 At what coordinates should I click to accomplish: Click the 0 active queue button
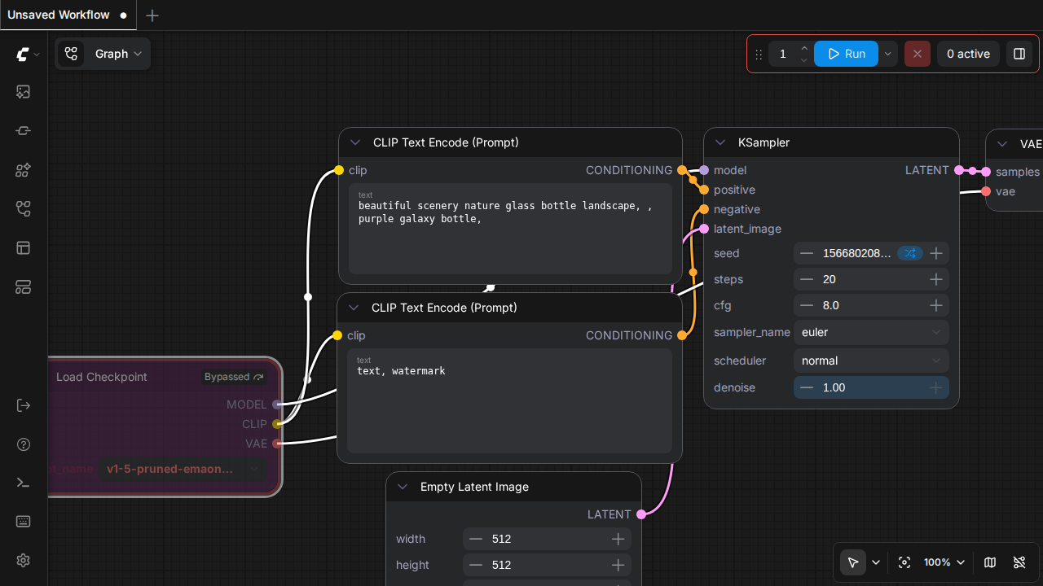click(967, 54)
